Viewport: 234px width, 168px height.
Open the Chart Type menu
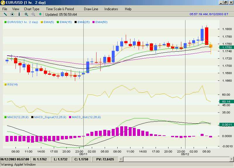32,9
